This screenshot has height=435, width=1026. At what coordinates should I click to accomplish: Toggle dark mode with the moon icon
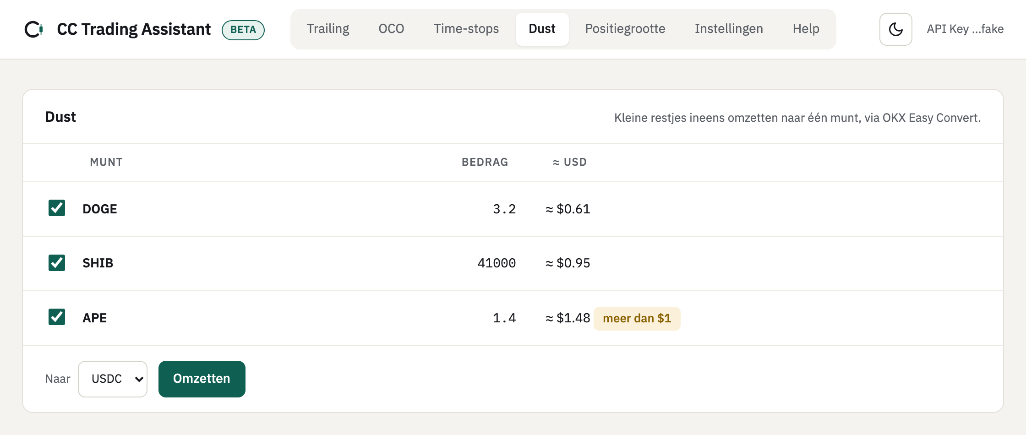(895, 29)
